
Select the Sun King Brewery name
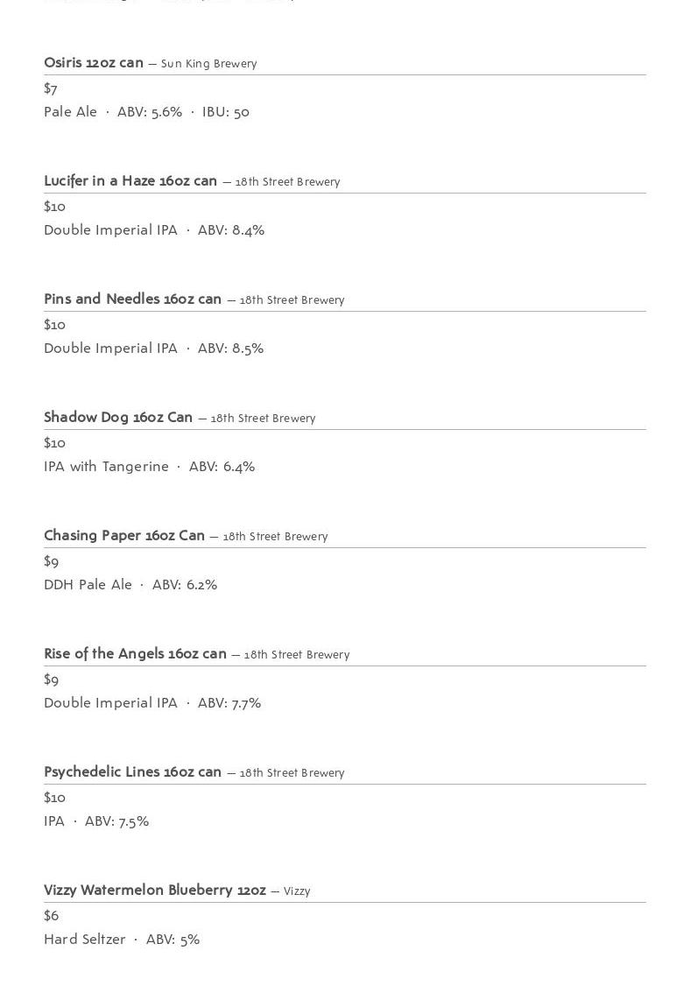(x=208, y=64)
